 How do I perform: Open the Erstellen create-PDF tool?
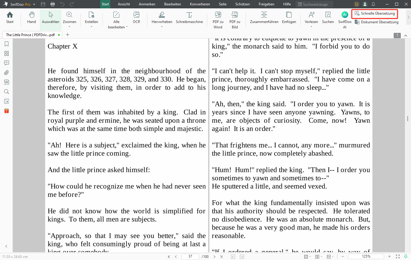pyautogui.click(x=91, y=18)
